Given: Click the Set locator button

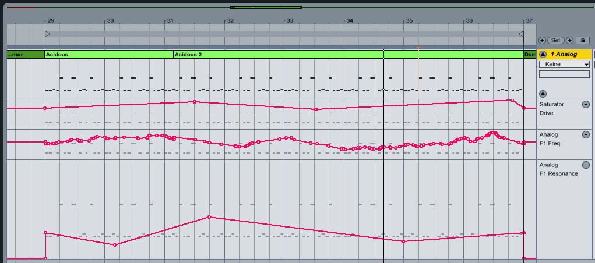Looking at the screenshot, I should pyautogui.click(x=556, y=40).
